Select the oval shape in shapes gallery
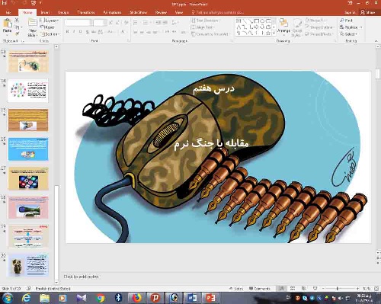This screenshot has width=381, height=304. click(262, 21)
